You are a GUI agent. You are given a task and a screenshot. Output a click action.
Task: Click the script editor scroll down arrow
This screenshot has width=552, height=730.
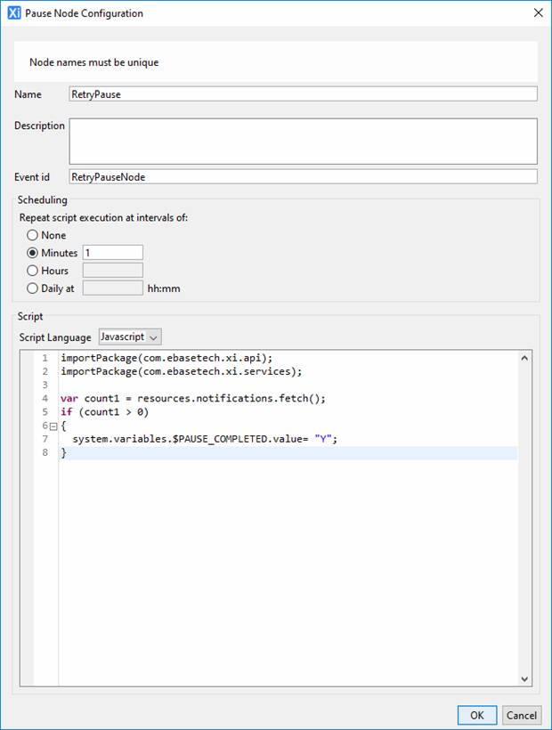(x=524, y=678)
